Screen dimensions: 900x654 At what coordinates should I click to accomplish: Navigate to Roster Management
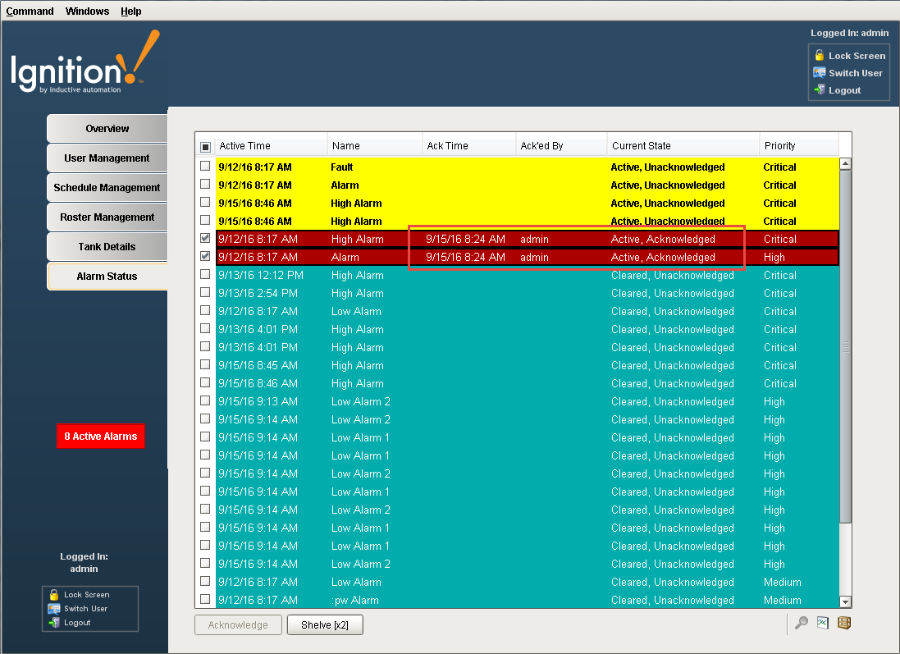coord(107,217)
